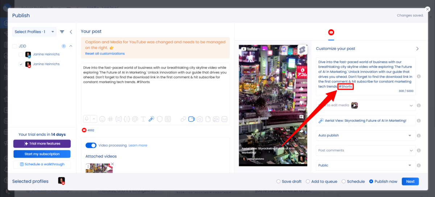Viewport: 435px width, 197px height.
Task: Click the curly-braces variables icon
Action: click(x=127, y=119)
